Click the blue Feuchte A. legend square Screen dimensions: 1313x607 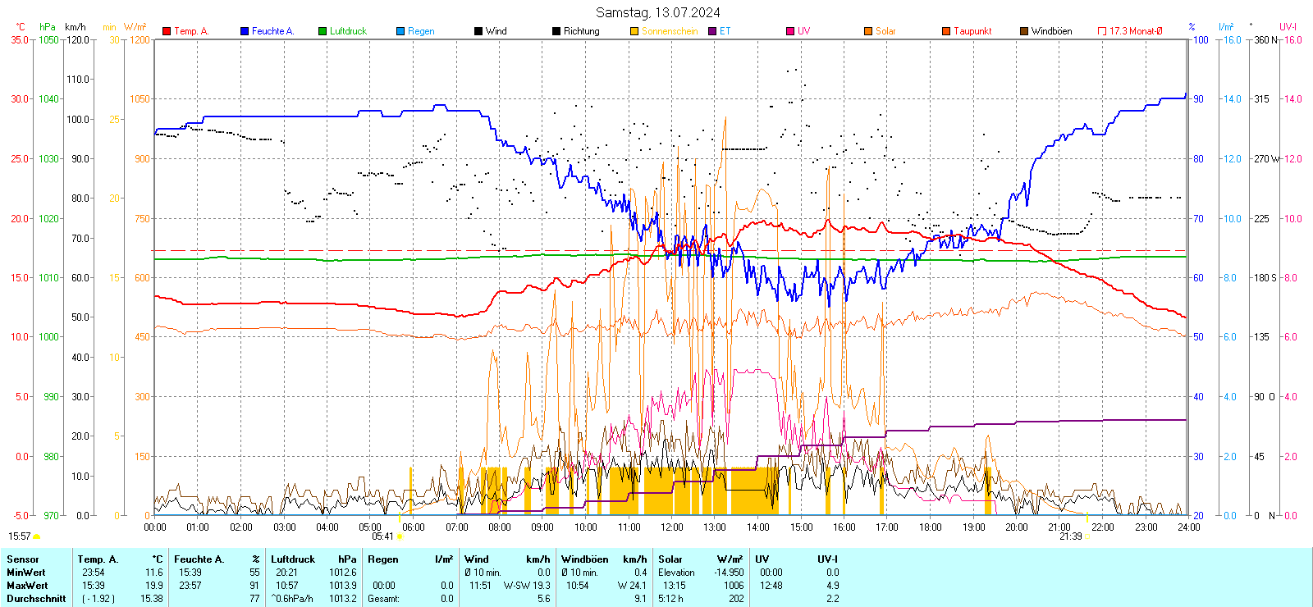point(245,31)
